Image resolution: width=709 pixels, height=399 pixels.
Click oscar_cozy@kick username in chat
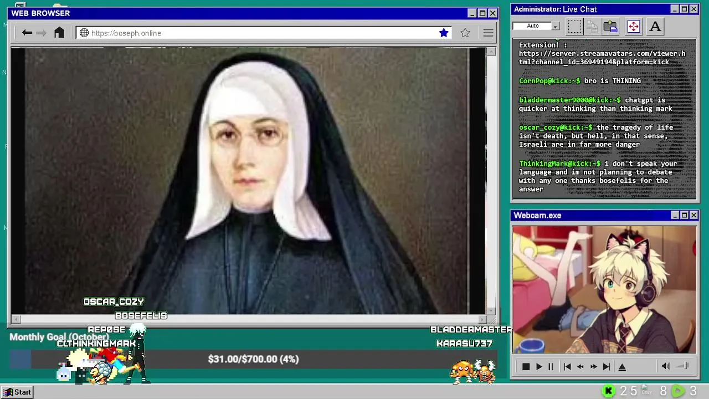tap(556, 127)
